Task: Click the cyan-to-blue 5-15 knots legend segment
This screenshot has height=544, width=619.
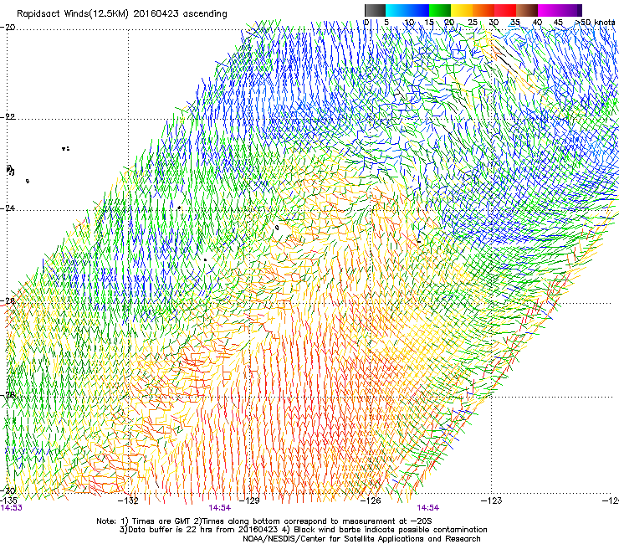Action: [407, 10]
